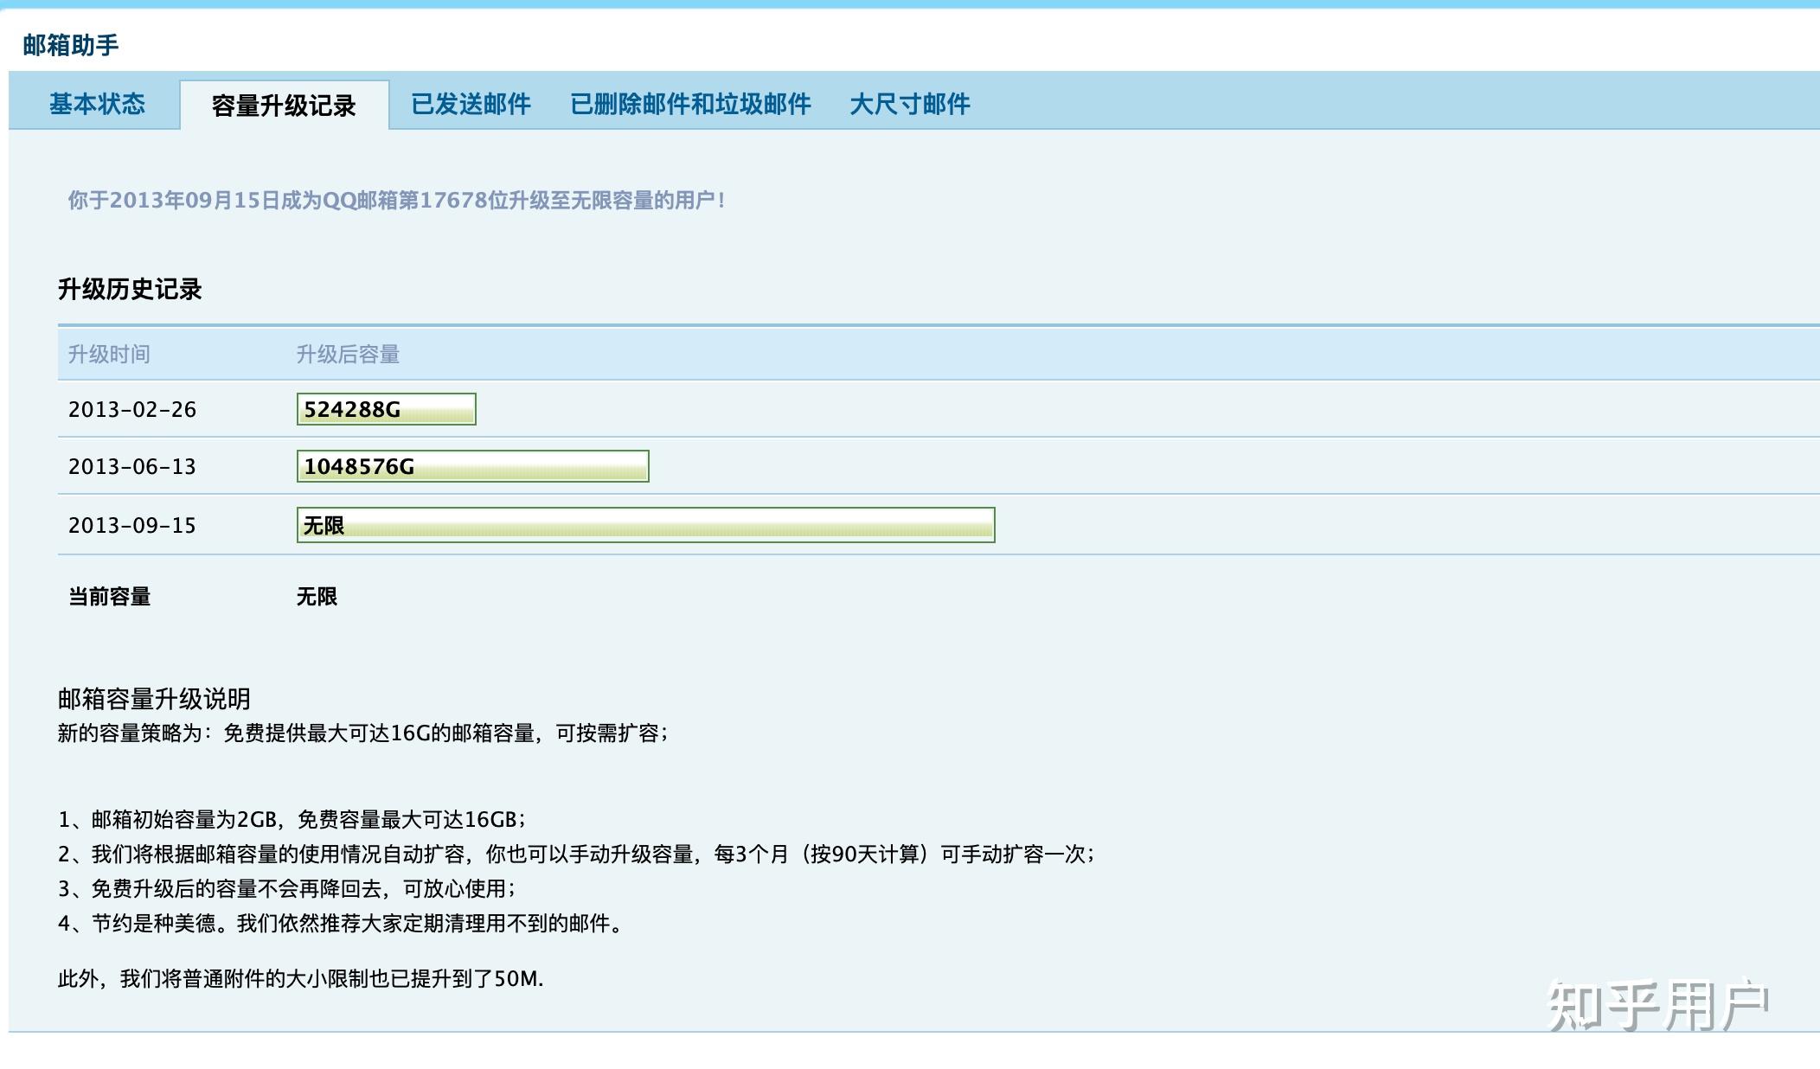This screenshot has width=1820, height=1069.
Task: Click the line about 50M attachment limit
Action: (x=301, y=979)
